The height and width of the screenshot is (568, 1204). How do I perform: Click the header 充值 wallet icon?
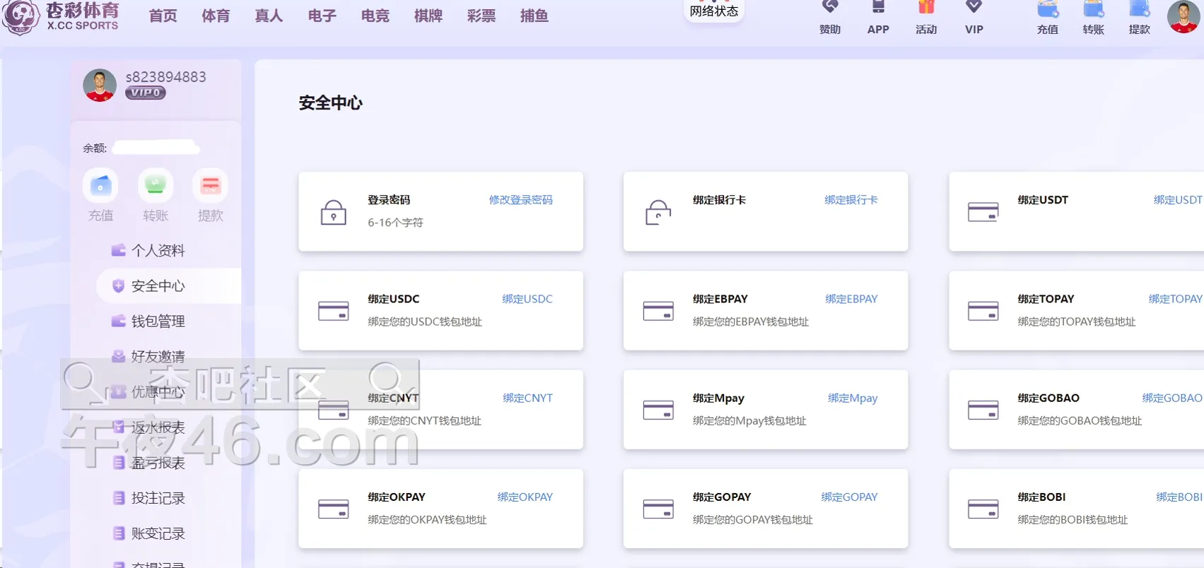tap(1048, 10)
